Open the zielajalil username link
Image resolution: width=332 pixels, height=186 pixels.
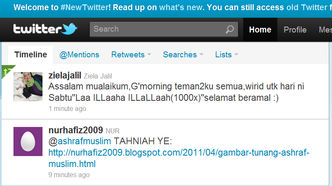point(65,75)
